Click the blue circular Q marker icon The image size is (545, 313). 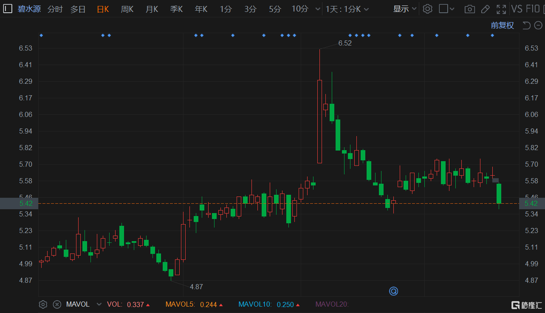point(394,291)
